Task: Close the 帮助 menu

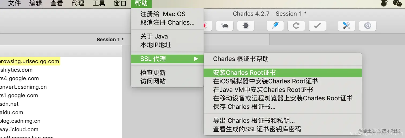Action: (141, 3)
